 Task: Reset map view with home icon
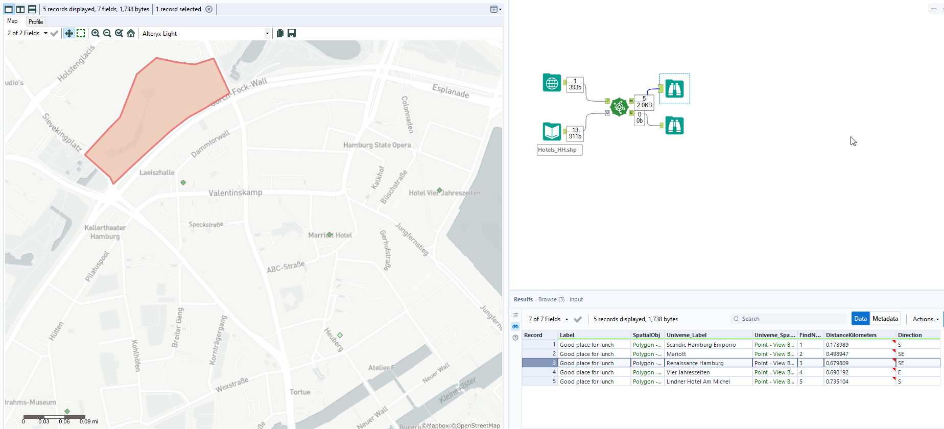point(131,33)
